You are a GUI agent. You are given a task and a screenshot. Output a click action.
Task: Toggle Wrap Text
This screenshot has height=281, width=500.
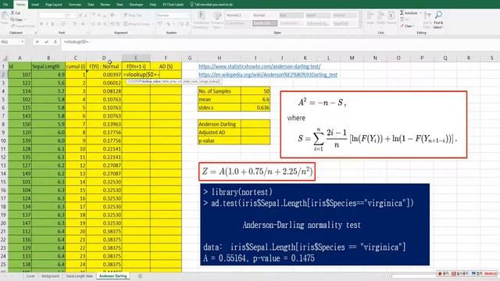tap(133, 16)
